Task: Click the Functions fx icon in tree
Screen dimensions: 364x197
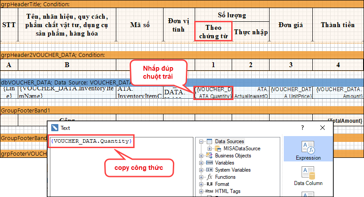Action: [x=210, y=177]
